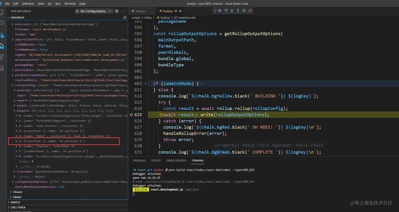This screenshot has width=399, height=212.
Task: Click the Step Into debug icon
Action: click(x=232, y=11)
